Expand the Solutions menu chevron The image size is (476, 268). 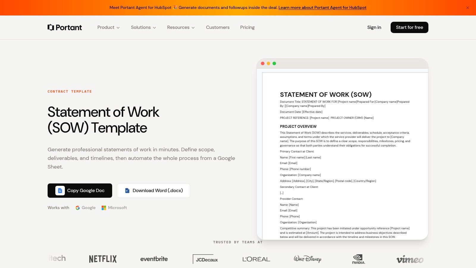pos(154,28)
